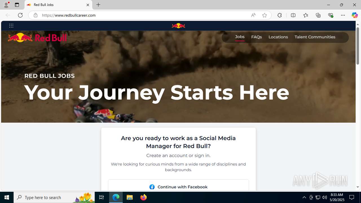
Task: Open browser Extensions menu
Action: 279,15
